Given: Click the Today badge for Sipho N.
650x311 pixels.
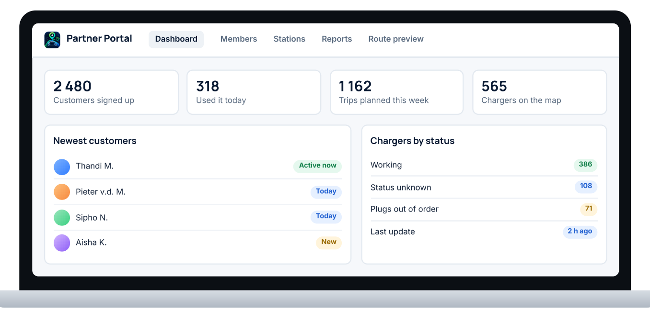Looking at the screenshot, I should click(x=326, y=217).
